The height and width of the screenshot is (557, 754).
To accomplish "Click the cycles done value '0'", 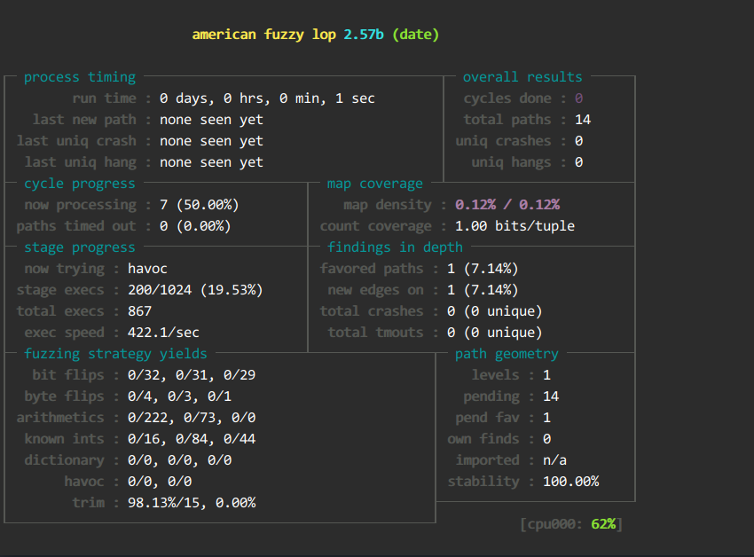I will (x=578, y=98).
